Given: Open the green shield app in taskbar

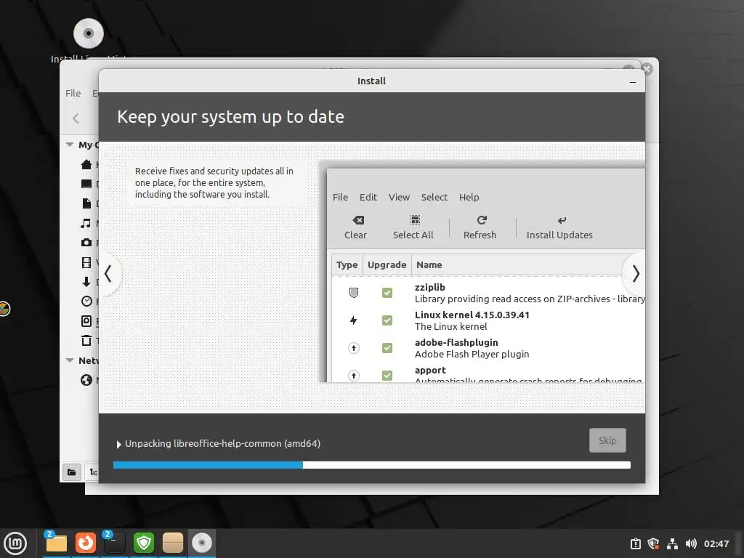Looking at the screenshot, I should (144, 543).
